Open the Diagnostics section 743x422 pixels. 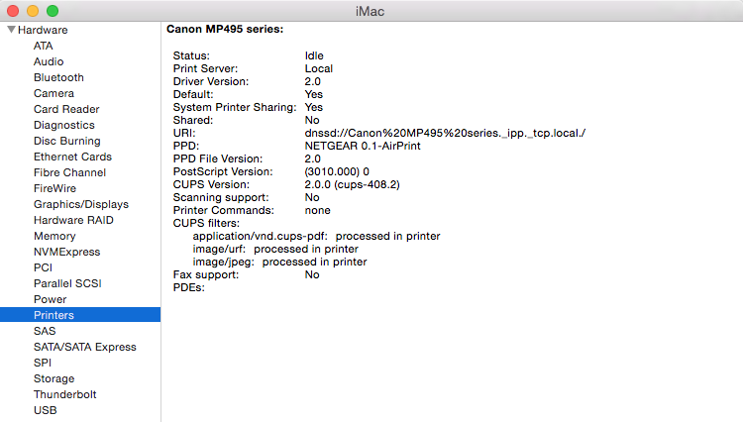pyautogui.click(x=64, y=125)
